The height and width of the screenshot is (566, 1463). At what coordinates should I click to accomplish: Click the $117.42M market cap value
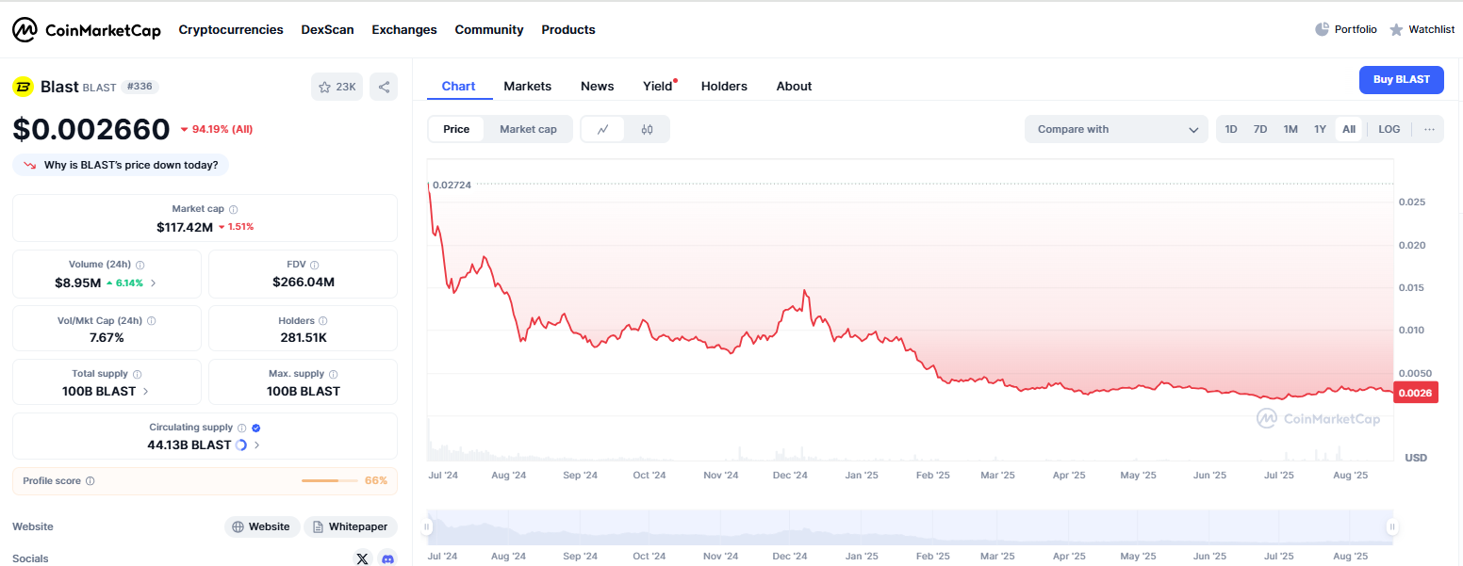click(184, 227)
